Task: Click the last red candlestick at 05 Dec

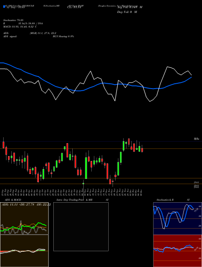Action: click(142, 150)
